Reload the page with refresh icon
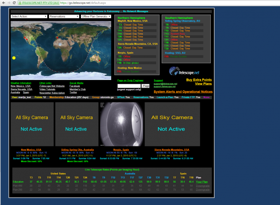The height and width of the screenshot is (205, 280). [14, 3]
